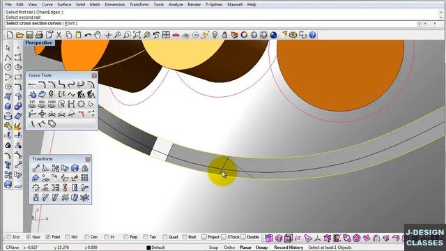Click the Rectangular array grid icon in Transform

click(x=84, y=178)
